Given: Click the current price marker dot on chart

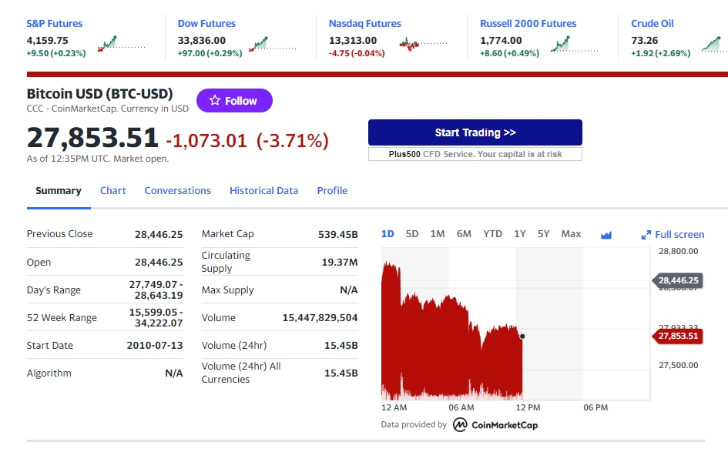Looking at the screenshot, I should tap(522, 336).
